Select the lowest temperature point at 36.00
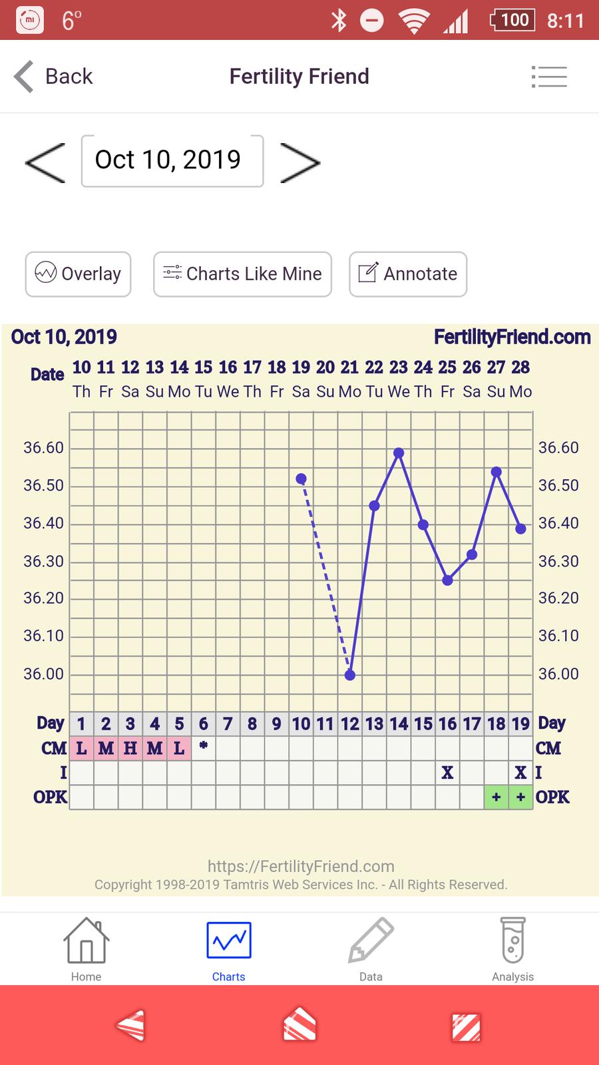599x1065 pixels. [x=350, y=675]
